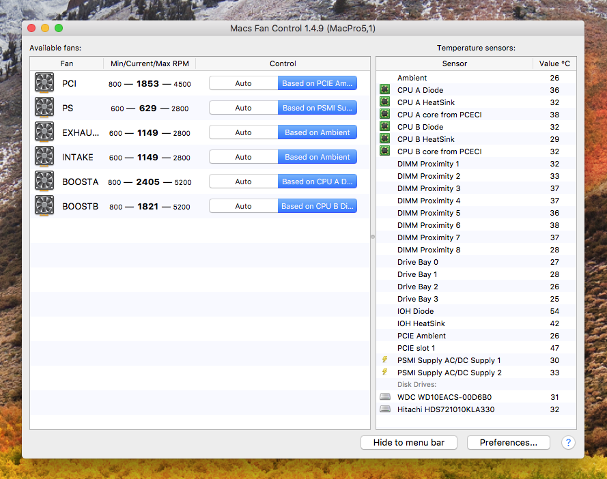607x479 pixels.
Task: Select 'Based on Ambient' for INTAKE fan
Action: [317, 157]
